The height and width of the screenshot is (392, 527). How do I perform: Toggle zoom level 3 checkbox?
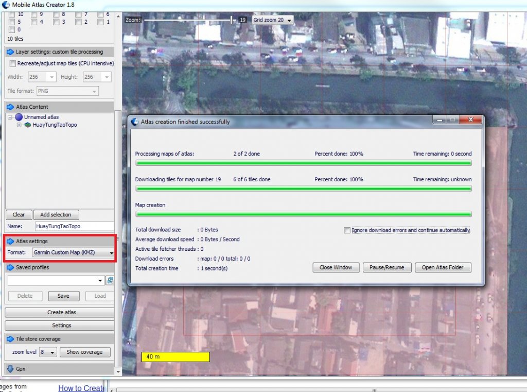pos(56,22)
